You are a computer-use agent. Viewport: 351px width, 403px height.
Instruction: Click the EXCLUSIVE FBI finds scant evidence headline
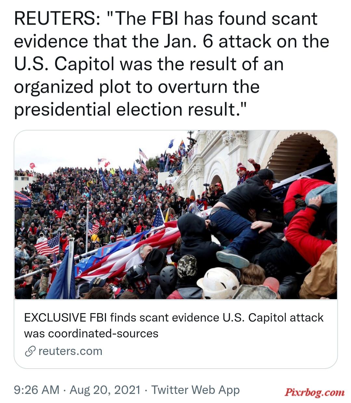coord(174,325)
